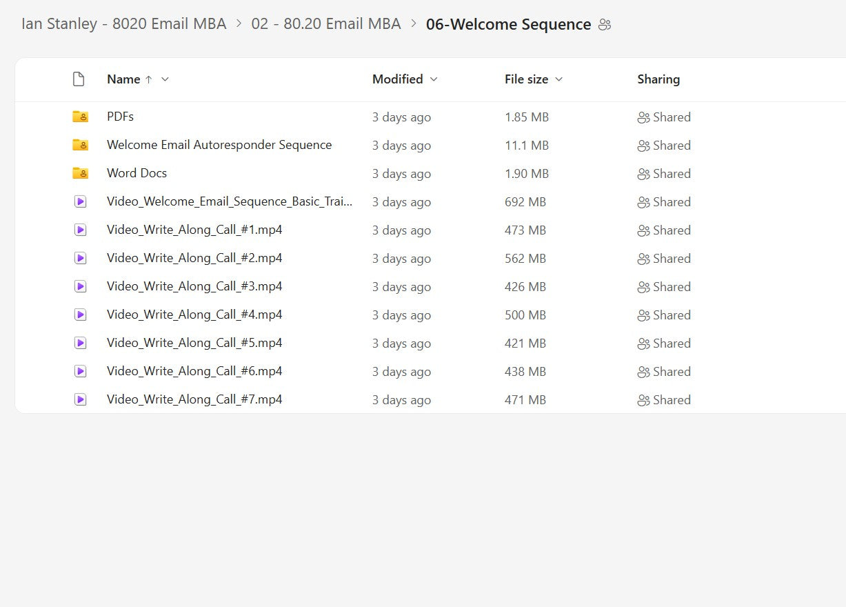
Task: Click the Welcome Email Autoresponder Sequence folder icon
Action: point(80,146)
